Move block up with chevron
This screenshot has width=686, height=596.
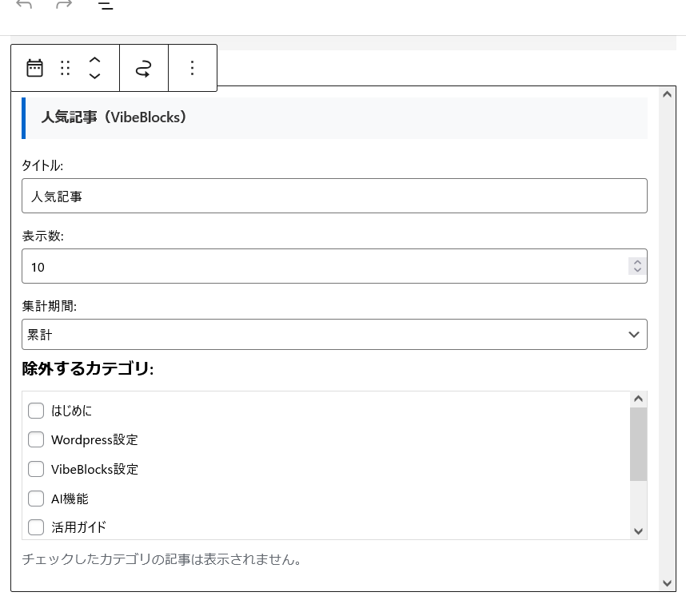94,60
